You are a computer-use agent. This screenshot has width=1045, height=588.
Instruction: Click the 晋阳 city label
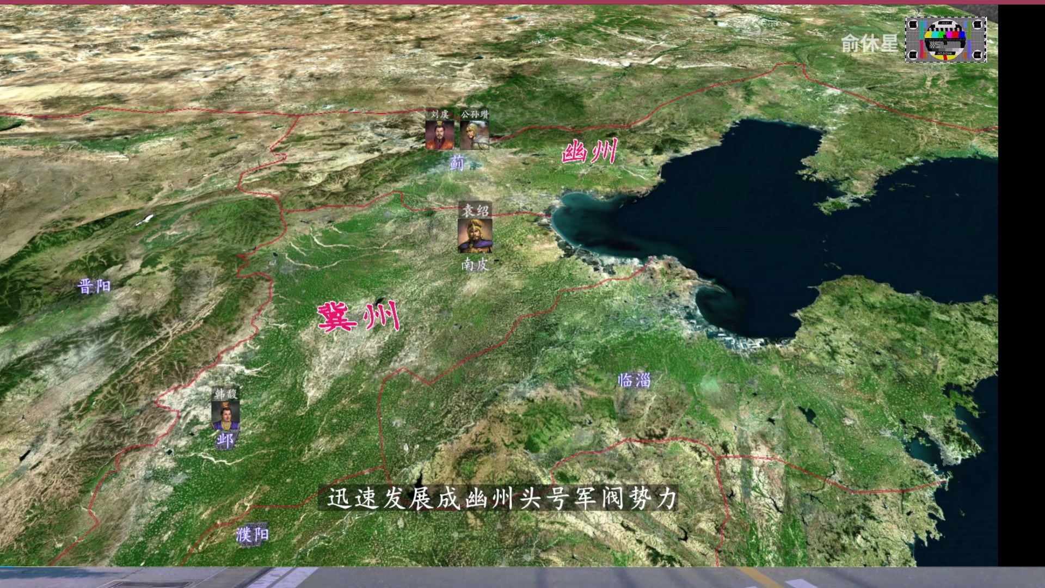pyautogui.click(x=94, y=286)
